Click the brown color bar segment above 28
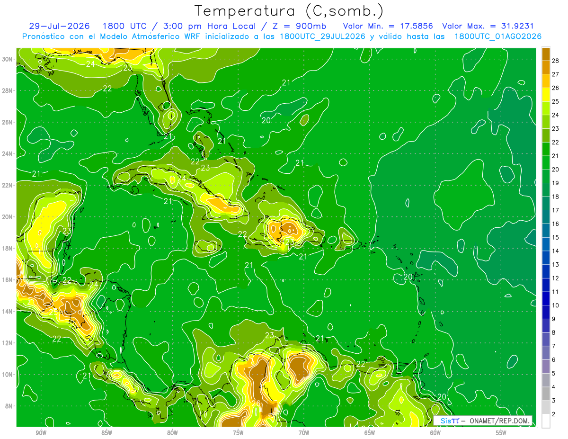The image size is (568, 439). (546, 54)
